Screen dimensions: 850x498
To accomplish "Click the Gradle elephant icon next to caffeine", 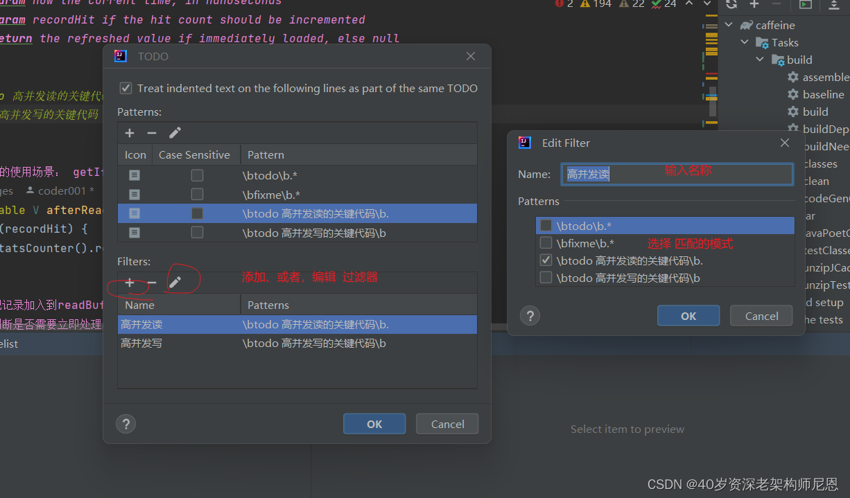I will tap(746, 25).
